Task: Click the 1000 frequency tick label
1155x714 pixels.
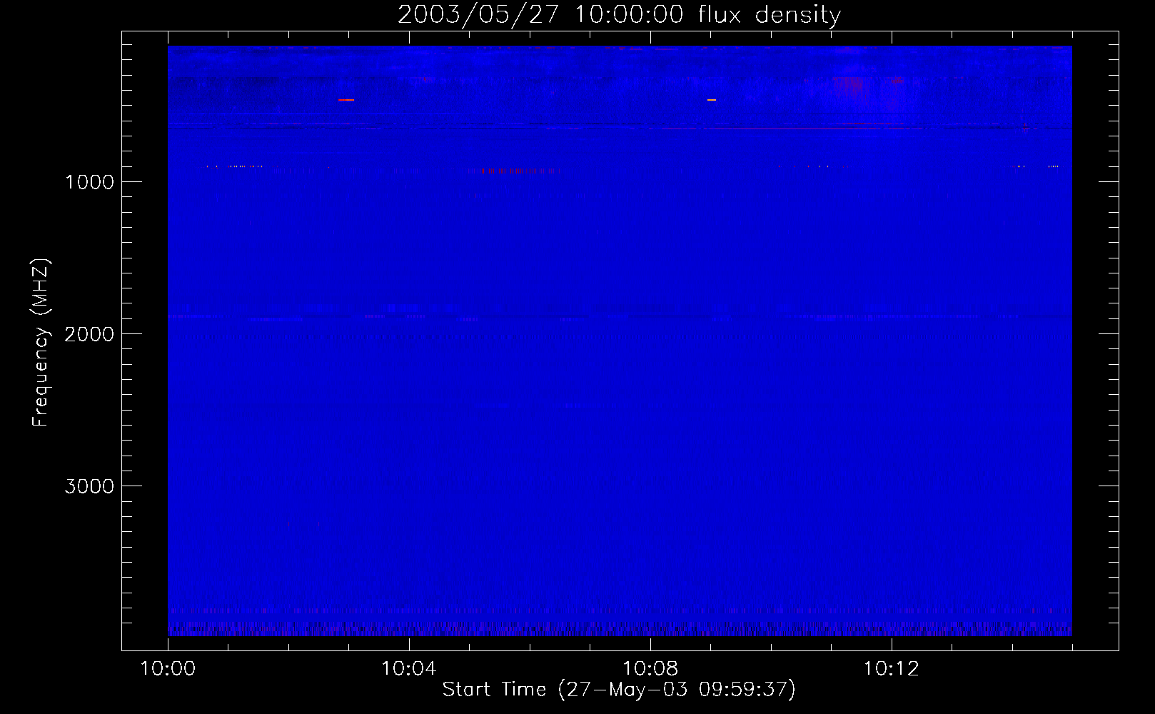Action: point(89,182)
